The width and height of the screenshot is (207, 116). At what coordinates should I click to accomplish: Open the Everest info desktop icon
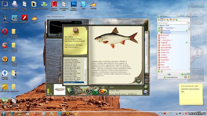[5, 60]
